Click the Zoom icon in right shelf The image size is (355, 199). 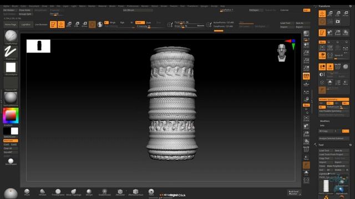[306, 53]
